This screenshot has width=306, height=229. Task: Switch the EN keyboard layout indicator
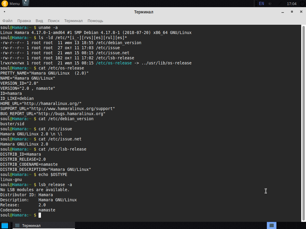click(x=261, y=4)
